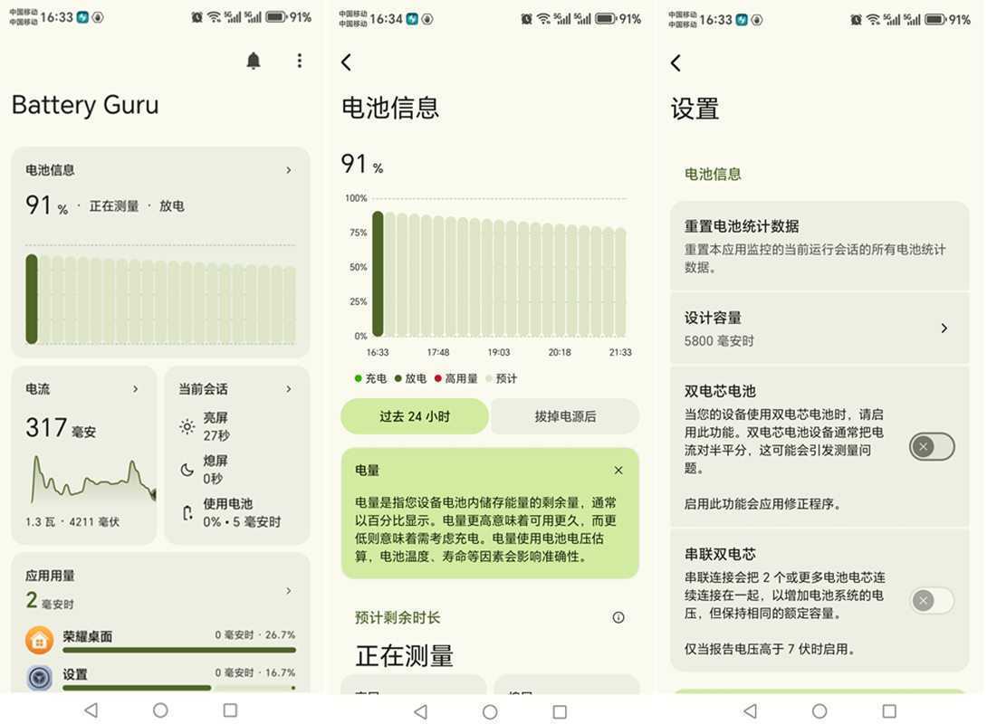Tap Android home button under 设置 screen

click(x=819, y=710)
